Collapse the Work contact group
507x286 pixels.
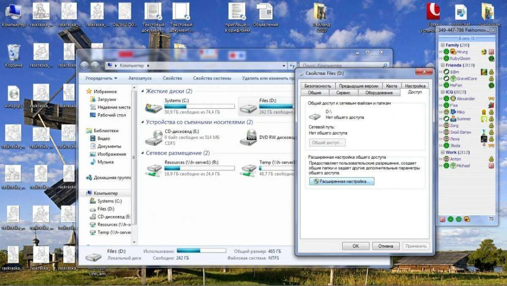click(442, 152)
